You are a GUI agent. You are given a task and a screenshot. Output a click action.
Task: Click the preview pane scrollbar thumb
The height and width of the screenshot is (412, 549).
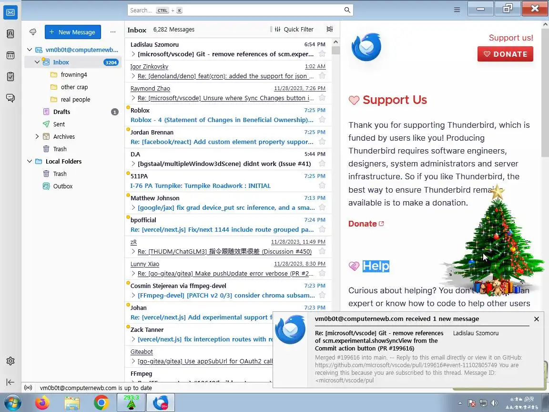click(545, 93)
